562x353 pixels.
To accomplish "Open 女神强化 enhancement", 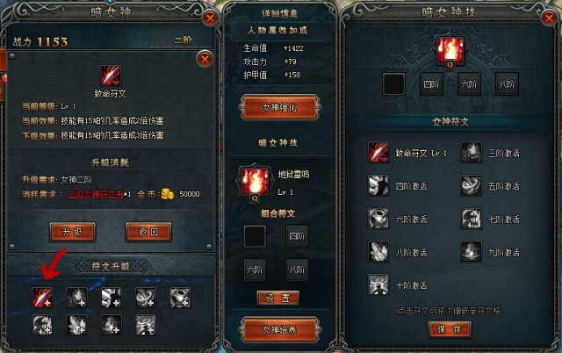I will coord(279,107).
